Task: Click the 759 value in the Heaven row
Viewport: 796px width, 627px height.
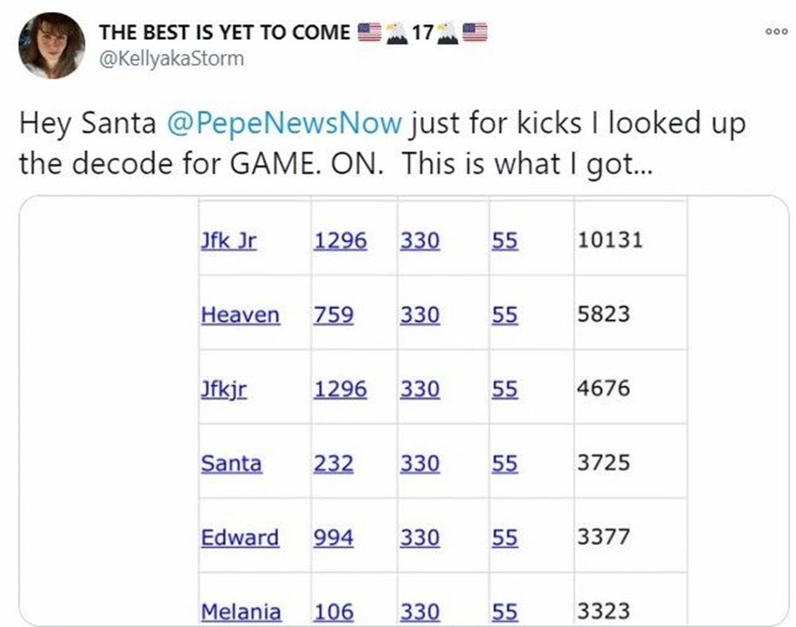Action: pos(334,315)
